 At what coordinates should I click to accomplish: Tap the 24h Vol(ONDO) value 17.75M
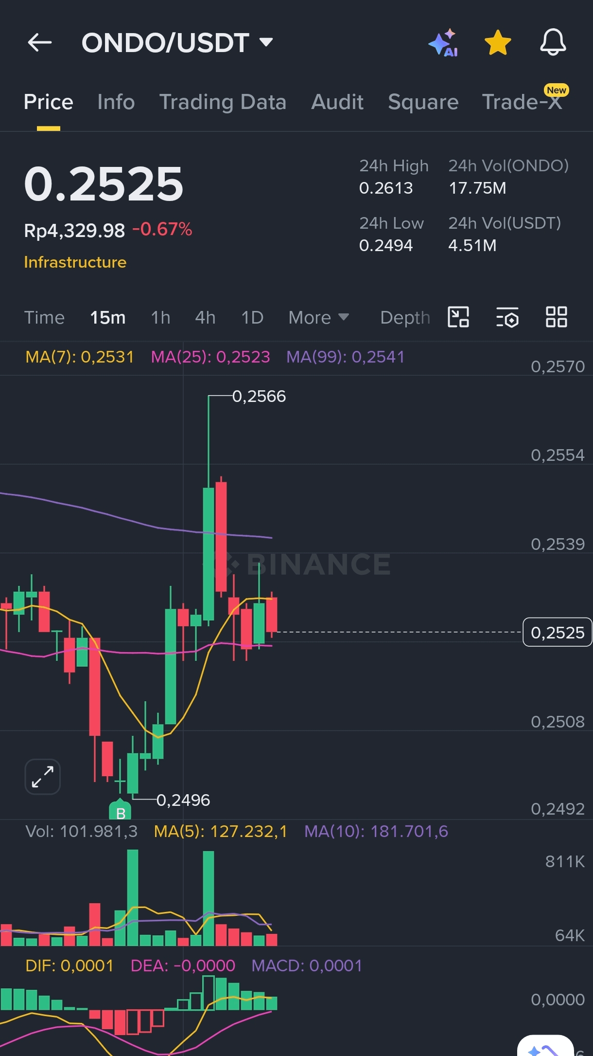point(477,188)
